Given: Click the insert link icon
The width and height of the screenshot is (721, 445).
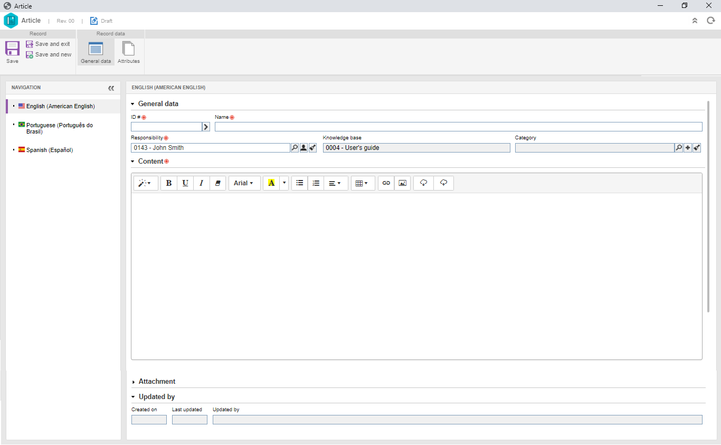Looking at the screenshot, I should pyautogui.click(x=386, y=183).
